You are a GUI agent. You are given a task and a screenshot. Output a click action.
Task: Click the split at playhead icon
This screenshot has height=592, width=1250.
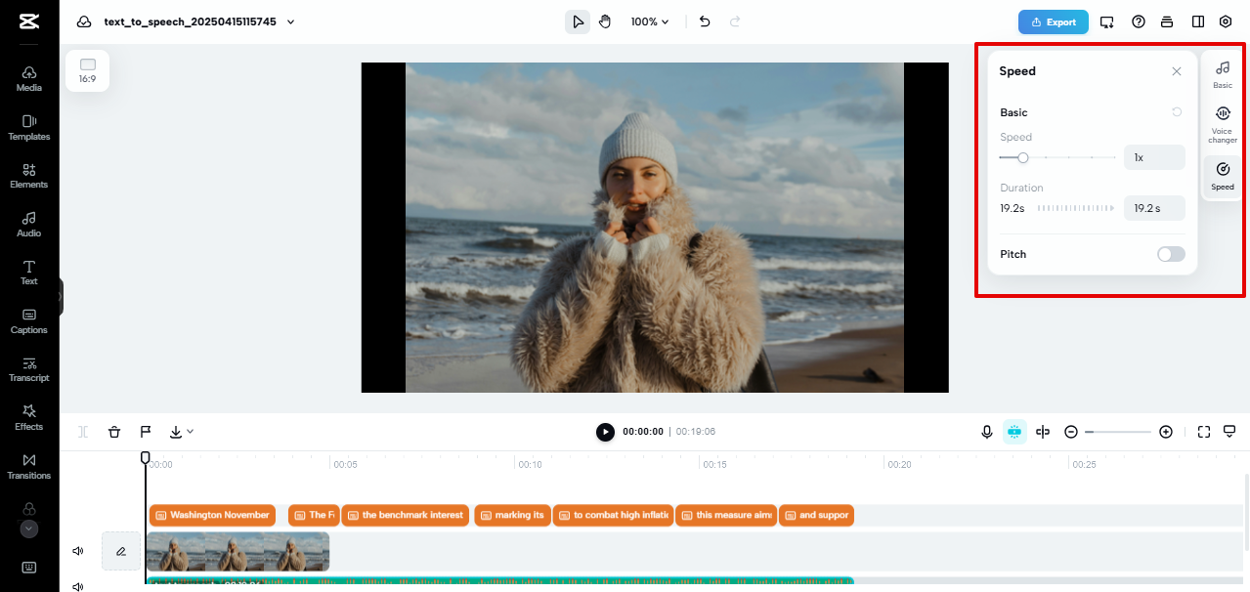point(1043,432)
